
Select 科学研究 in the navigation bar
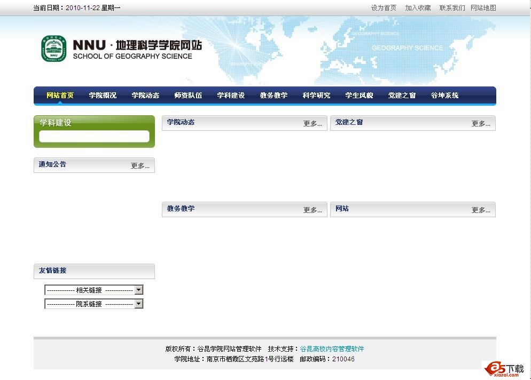pyautogui.click(x=316, y=95)
